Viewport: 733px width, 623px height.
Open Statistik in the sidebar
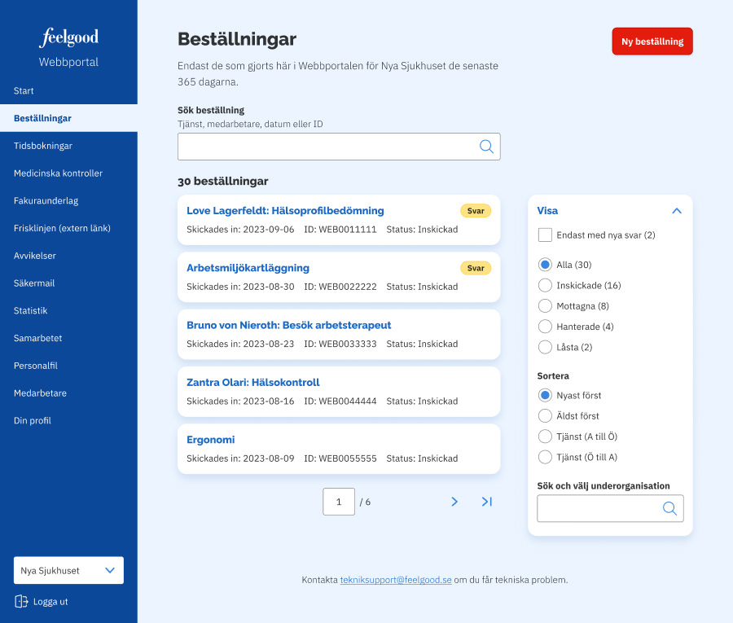tap(68, 311)
